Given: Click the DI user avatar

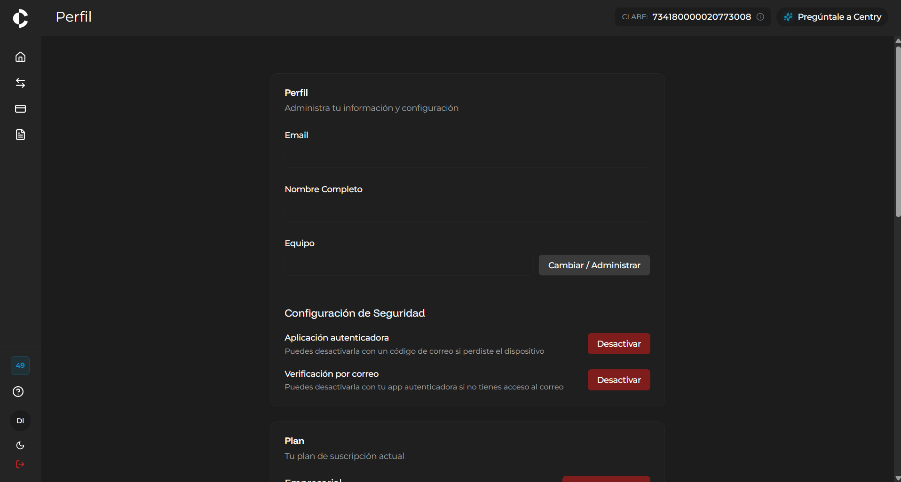Looking at the screenshot, I should click(x=20, y=421).
